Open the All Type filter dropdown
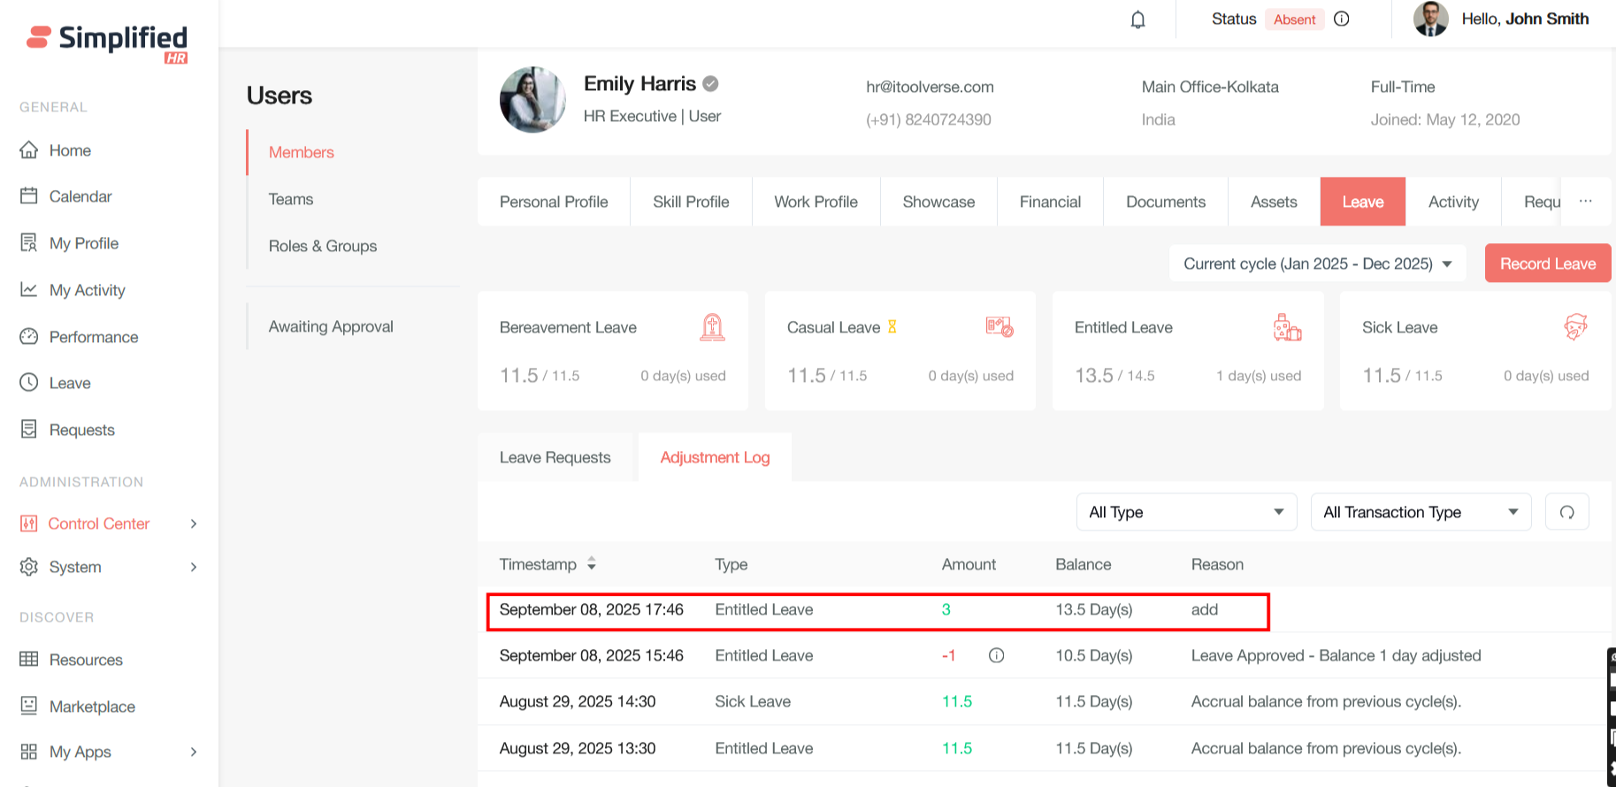This screenshot has width=1616, height=787. 1185,512
